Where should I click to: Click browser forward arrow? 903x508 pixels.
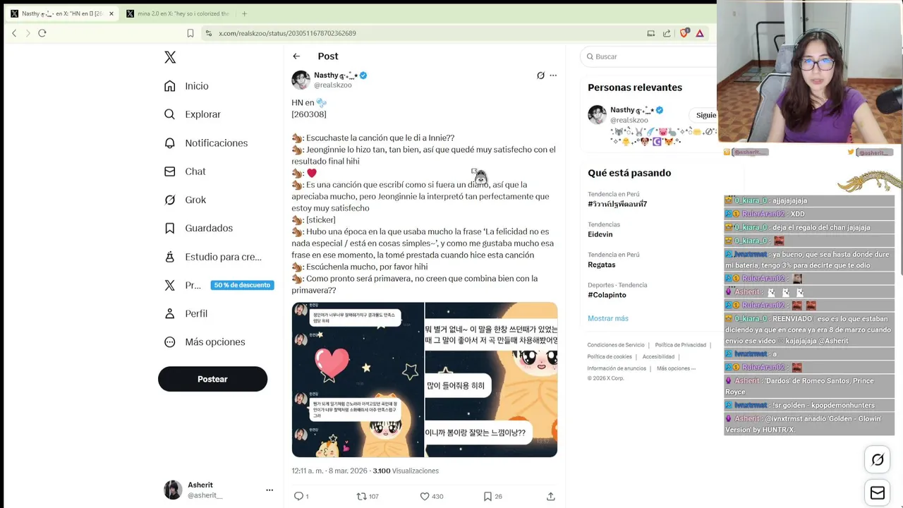[28, 33]
